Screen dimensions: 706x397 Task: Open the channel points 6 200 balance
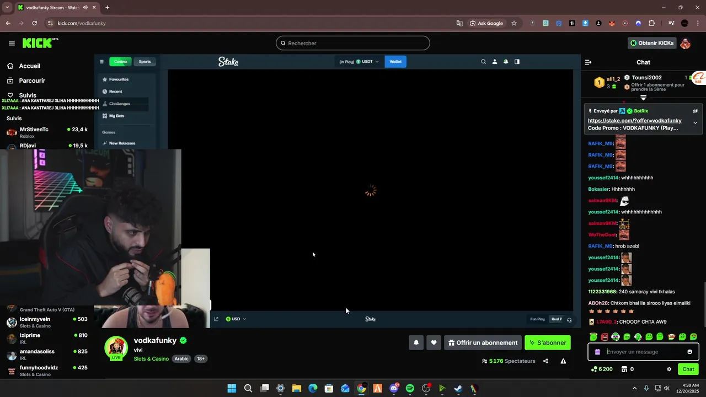click(x=602, y=369)
